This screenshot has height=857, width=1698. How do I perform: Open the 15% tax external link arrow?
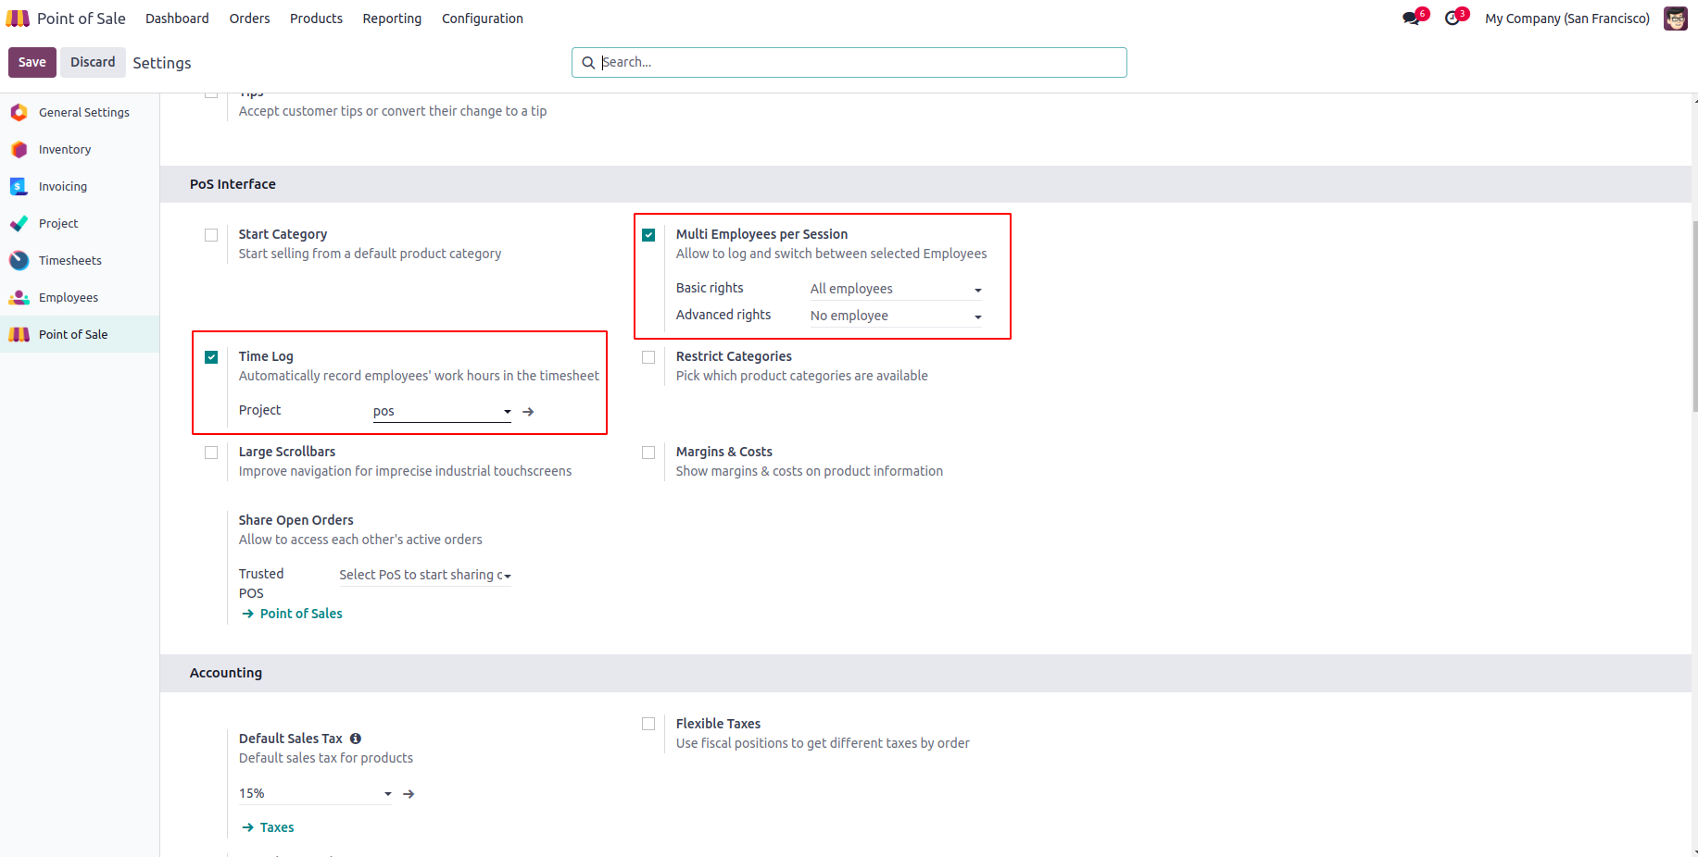coord(409,794)
